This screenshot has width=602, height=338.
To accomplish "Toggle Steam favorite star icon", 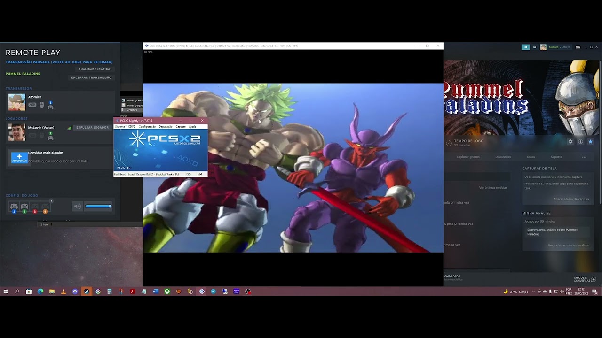I will point(590,141).
